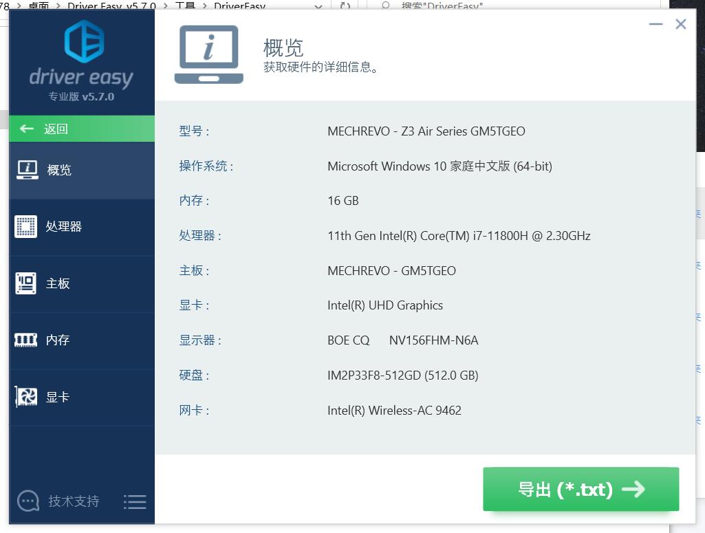Click the 显卡 graphics card icon
The width and height of the screenshot is (705, 533).
click(26, 397)
